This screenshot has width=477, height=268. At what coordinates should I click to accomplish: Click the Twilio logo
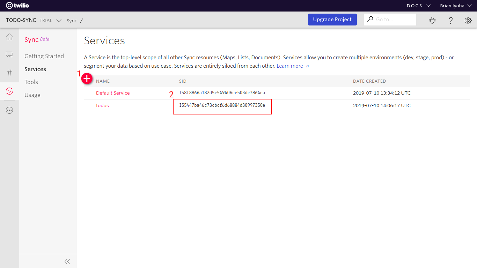coord(17,6)
